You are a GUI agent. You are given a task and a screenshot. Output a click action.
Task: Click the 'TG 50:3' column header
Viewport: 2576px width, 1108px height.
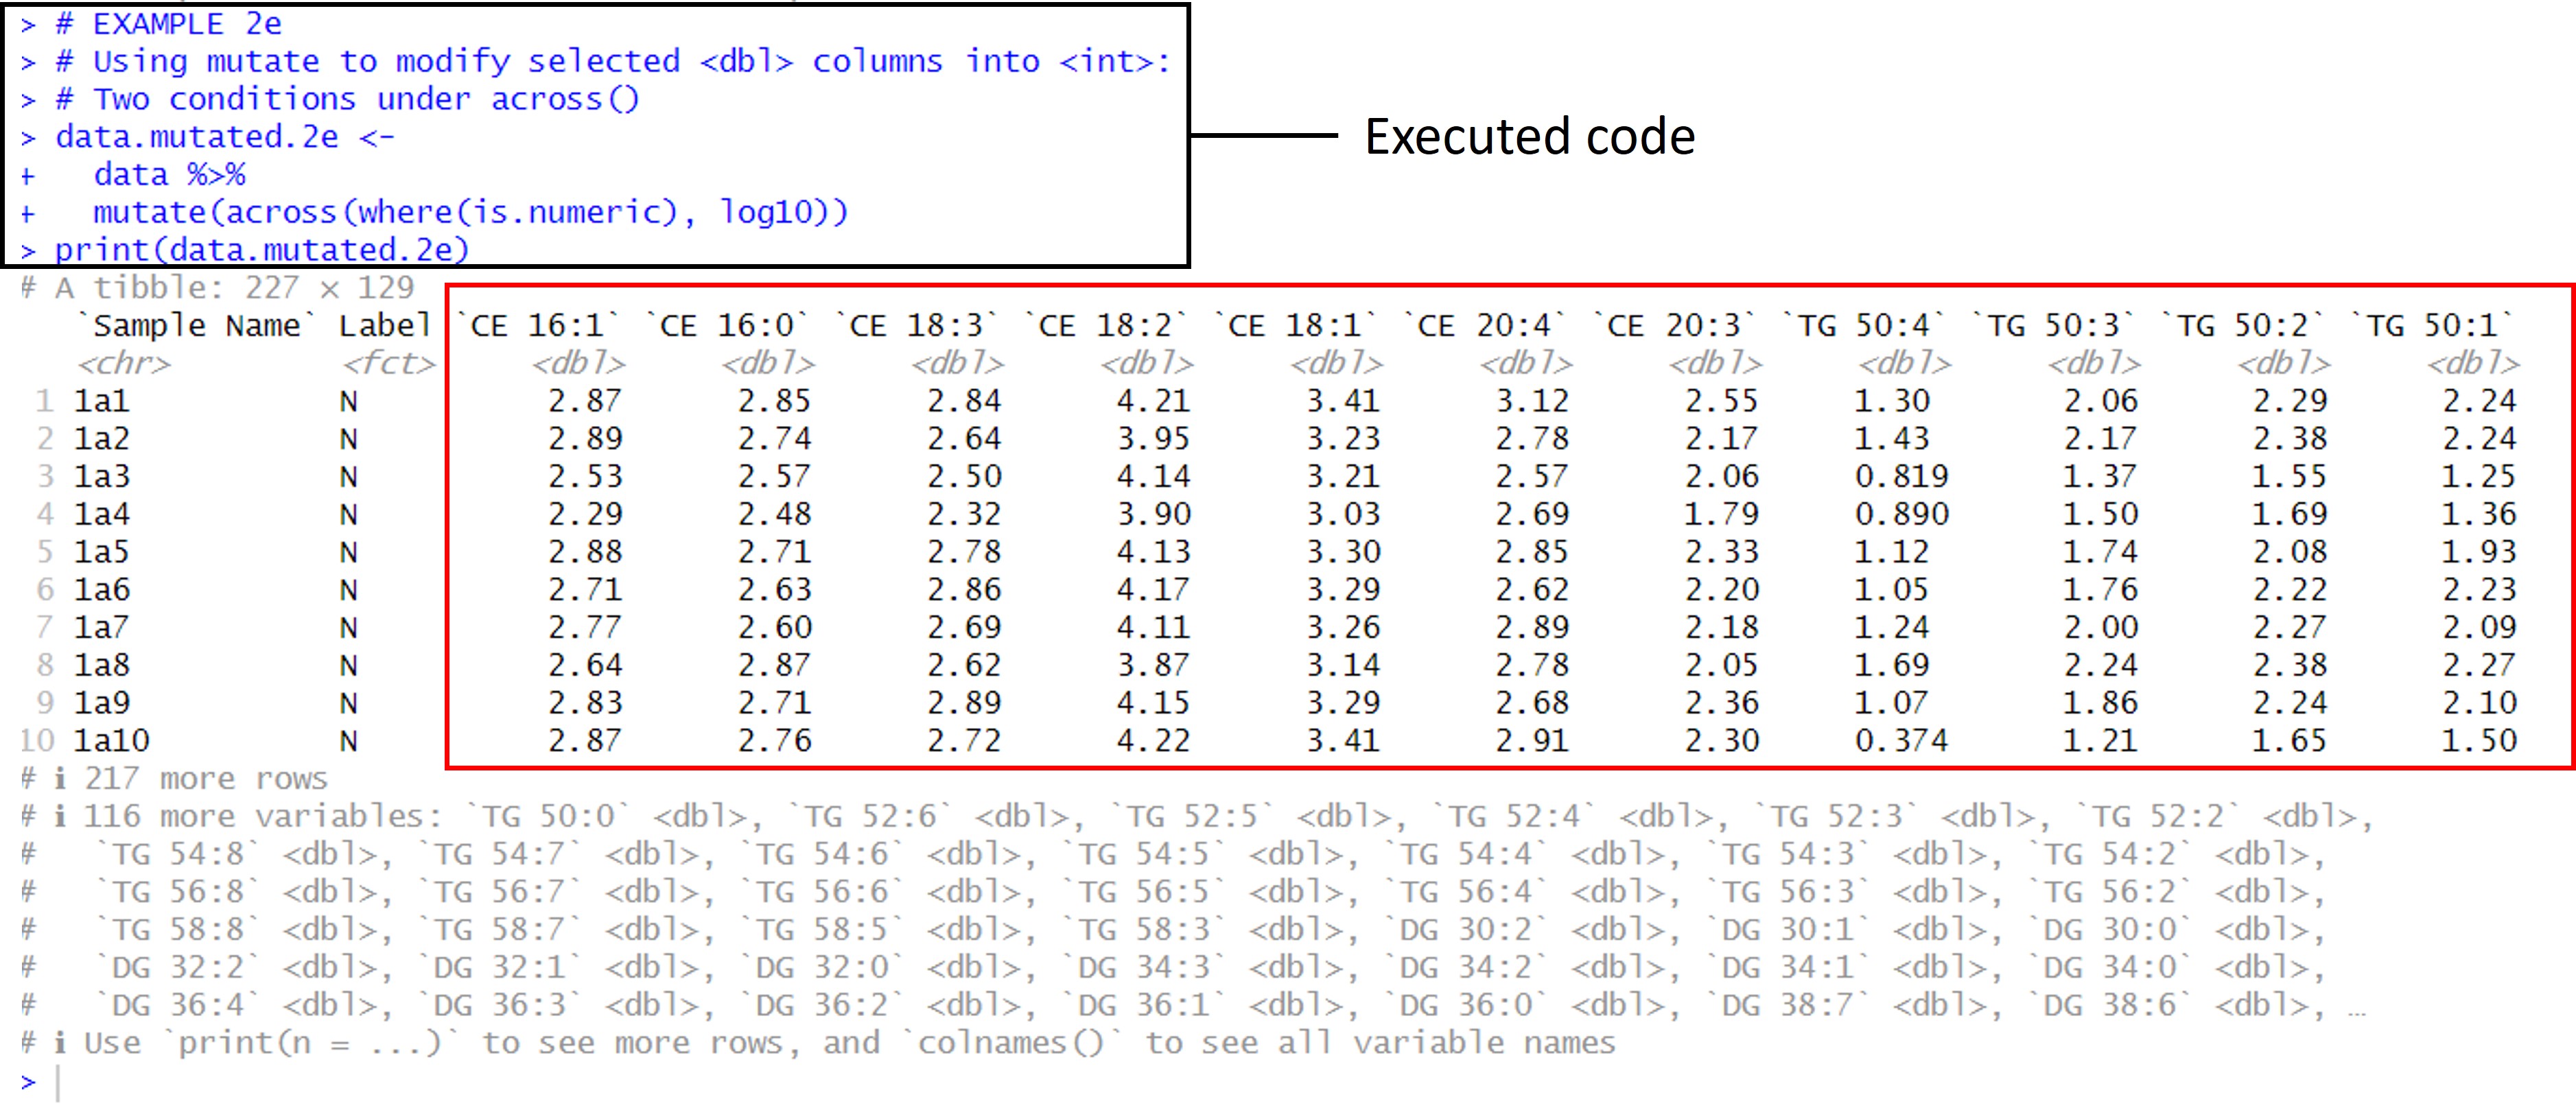coord(2054,326)
